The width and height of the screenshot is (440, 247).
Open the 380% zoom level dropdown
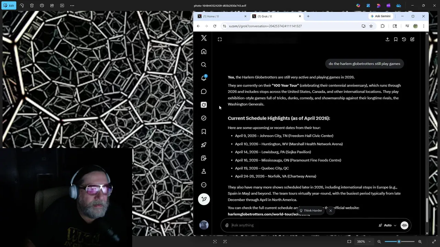tap(364, 242)
